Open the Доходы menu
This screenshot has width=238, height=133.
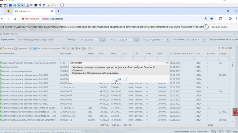tap(21, 27)
